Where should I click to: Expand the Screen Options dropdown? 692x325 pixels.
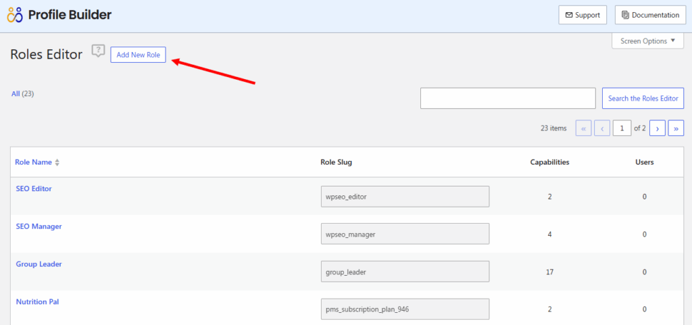(x=648, y=41)
